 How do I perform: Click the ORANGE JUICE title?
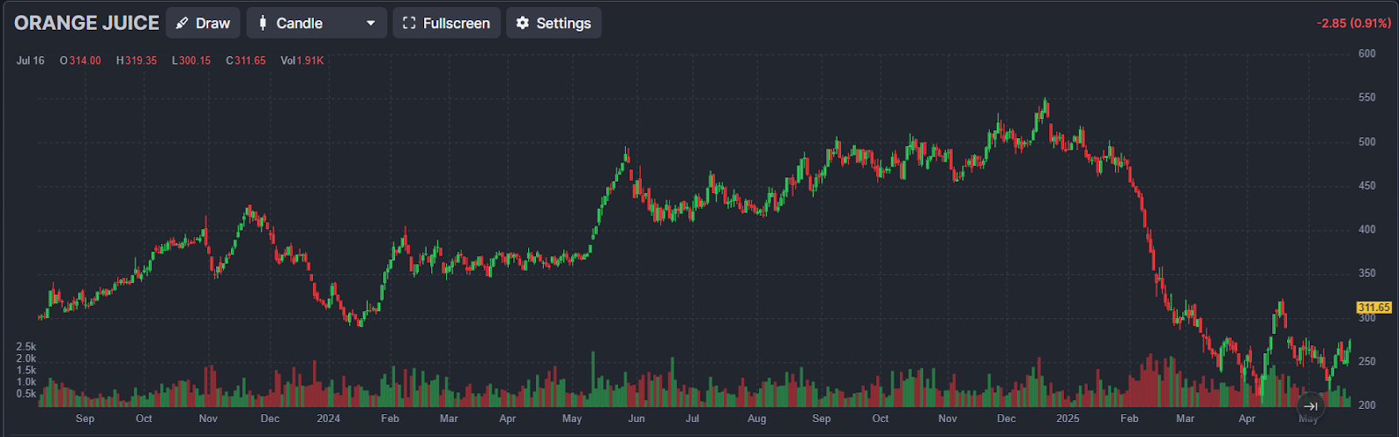[87, 23]
